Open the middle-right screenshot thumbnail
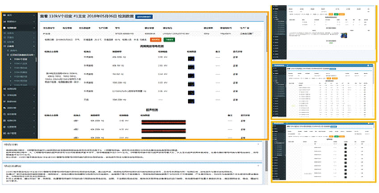 pyautogui.click(x=324, y=90)
